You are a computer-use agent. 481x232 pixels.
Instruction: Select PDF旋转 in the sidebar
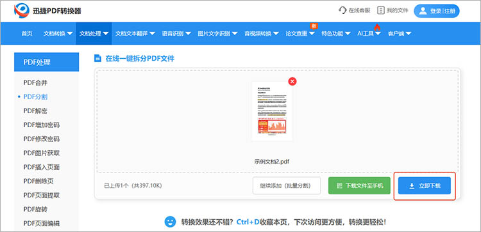[35, 210]
